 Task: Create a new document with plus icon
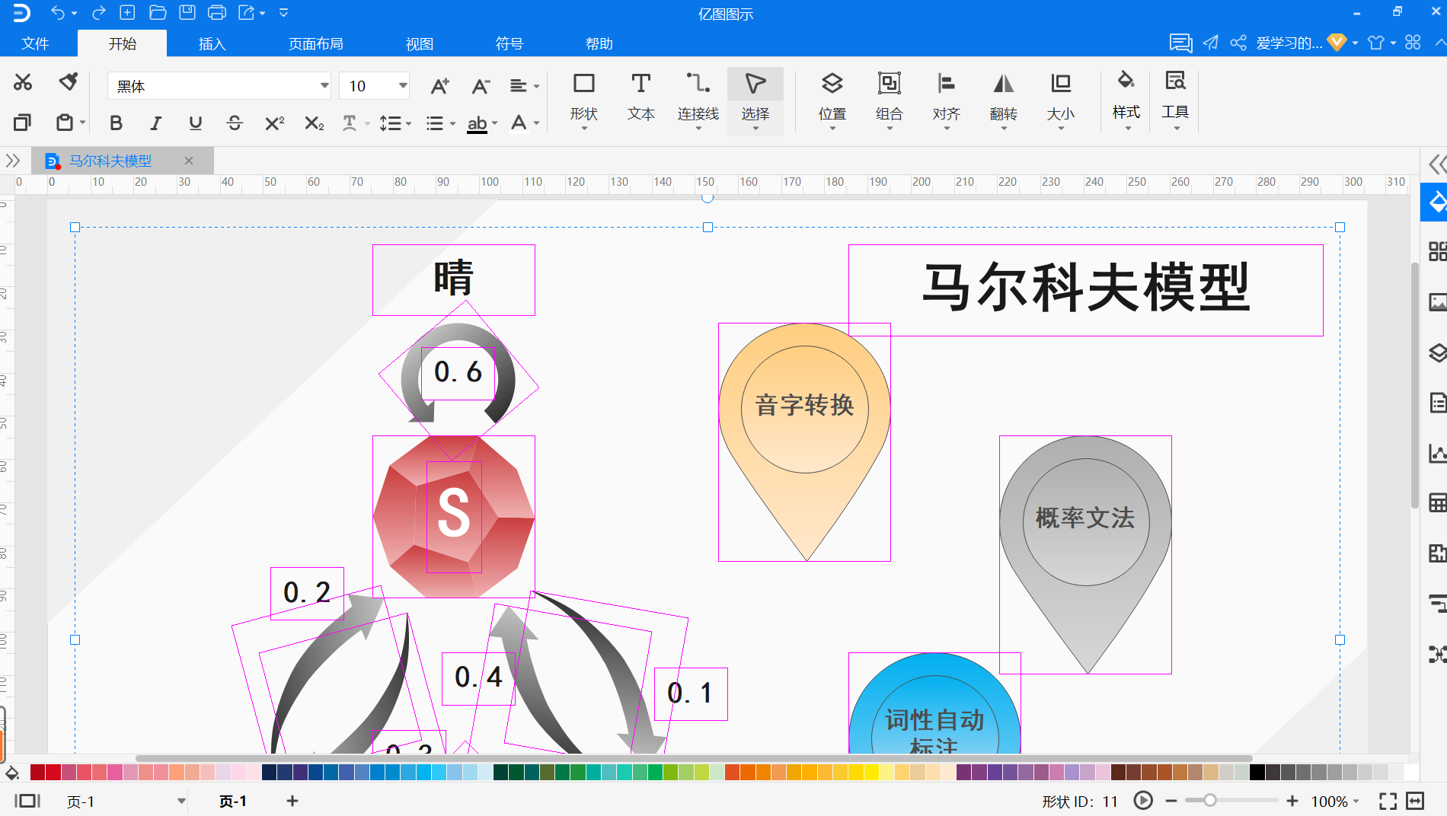pyautogui.click(x=127, y=12)
